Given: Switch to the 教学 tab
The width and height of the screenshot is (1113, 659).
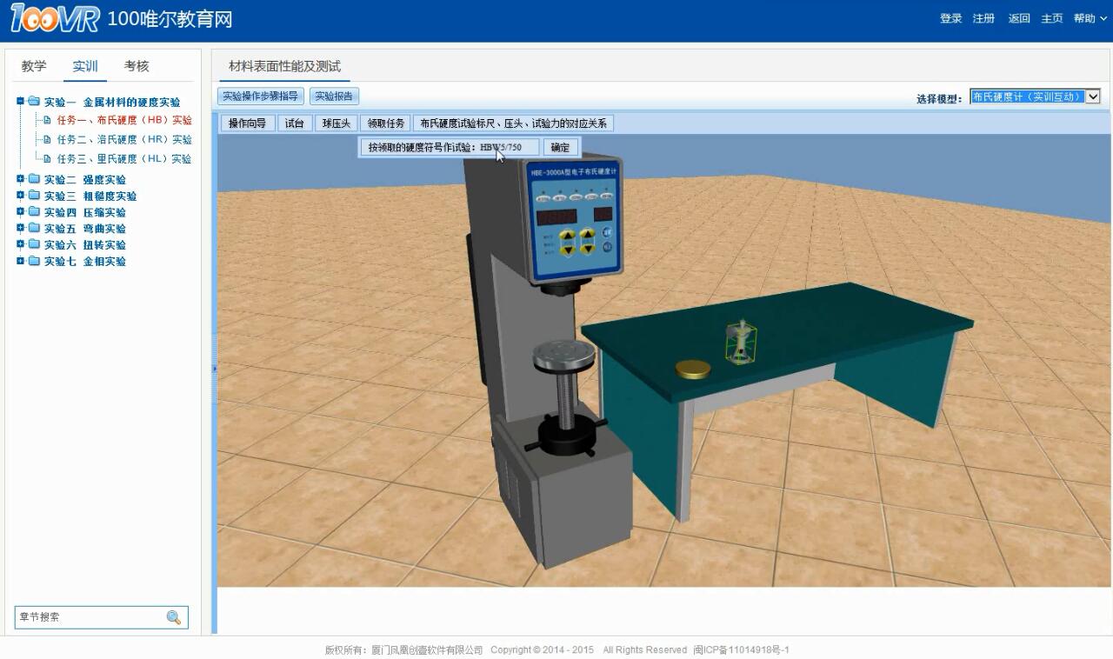Looking at the screenshot, I should 34,66.
